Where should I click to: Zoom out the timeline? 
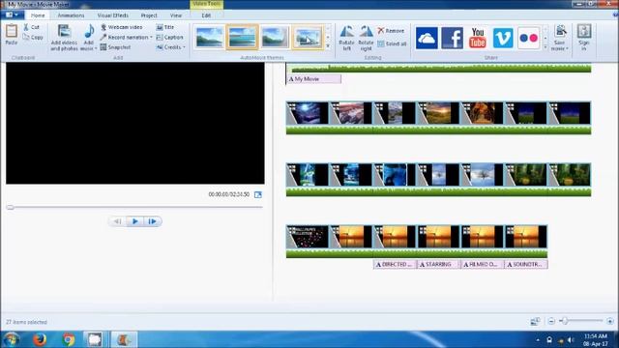tap(551, 321)
